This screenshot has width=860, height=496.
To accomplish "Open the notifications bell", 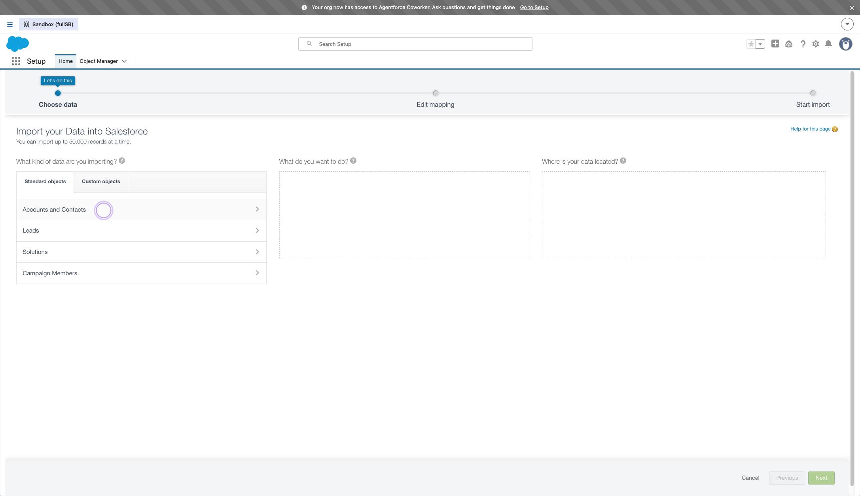I will [x=828, y=44].
